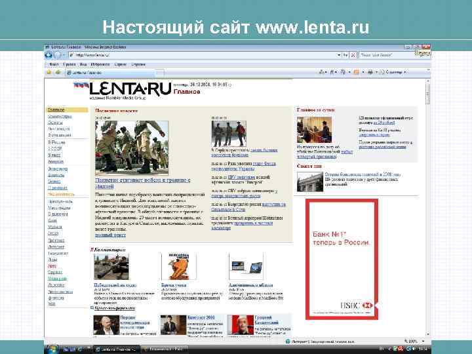Open the recent pages dropdown beside Forward

coord(64,55)
